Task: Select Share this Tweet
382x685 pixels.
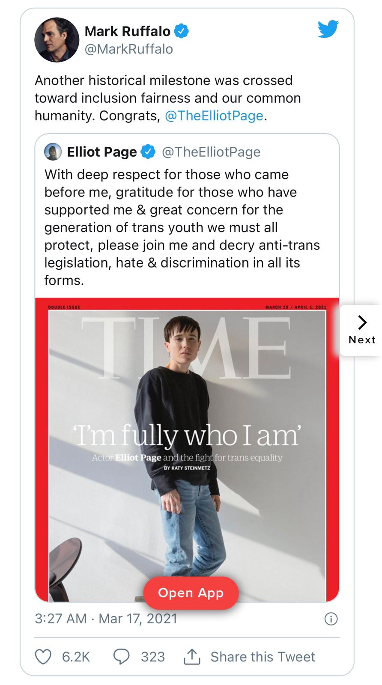Action: coord(263,657)
